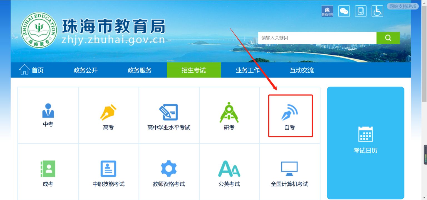Open the 公英考试 letters icon
This screenshot has height=200, width=427.
click(x=229, y=169)
